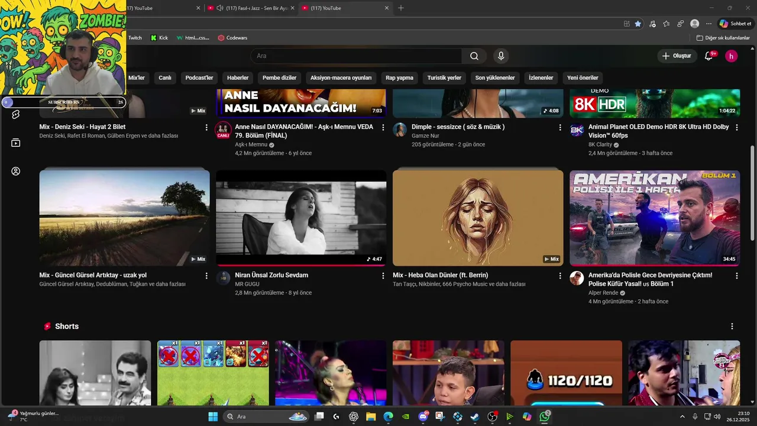Mute the Fasıl-ı Jazz tab via speaker icon
This screenshot has width=757, height=426.
click(220, 8)
